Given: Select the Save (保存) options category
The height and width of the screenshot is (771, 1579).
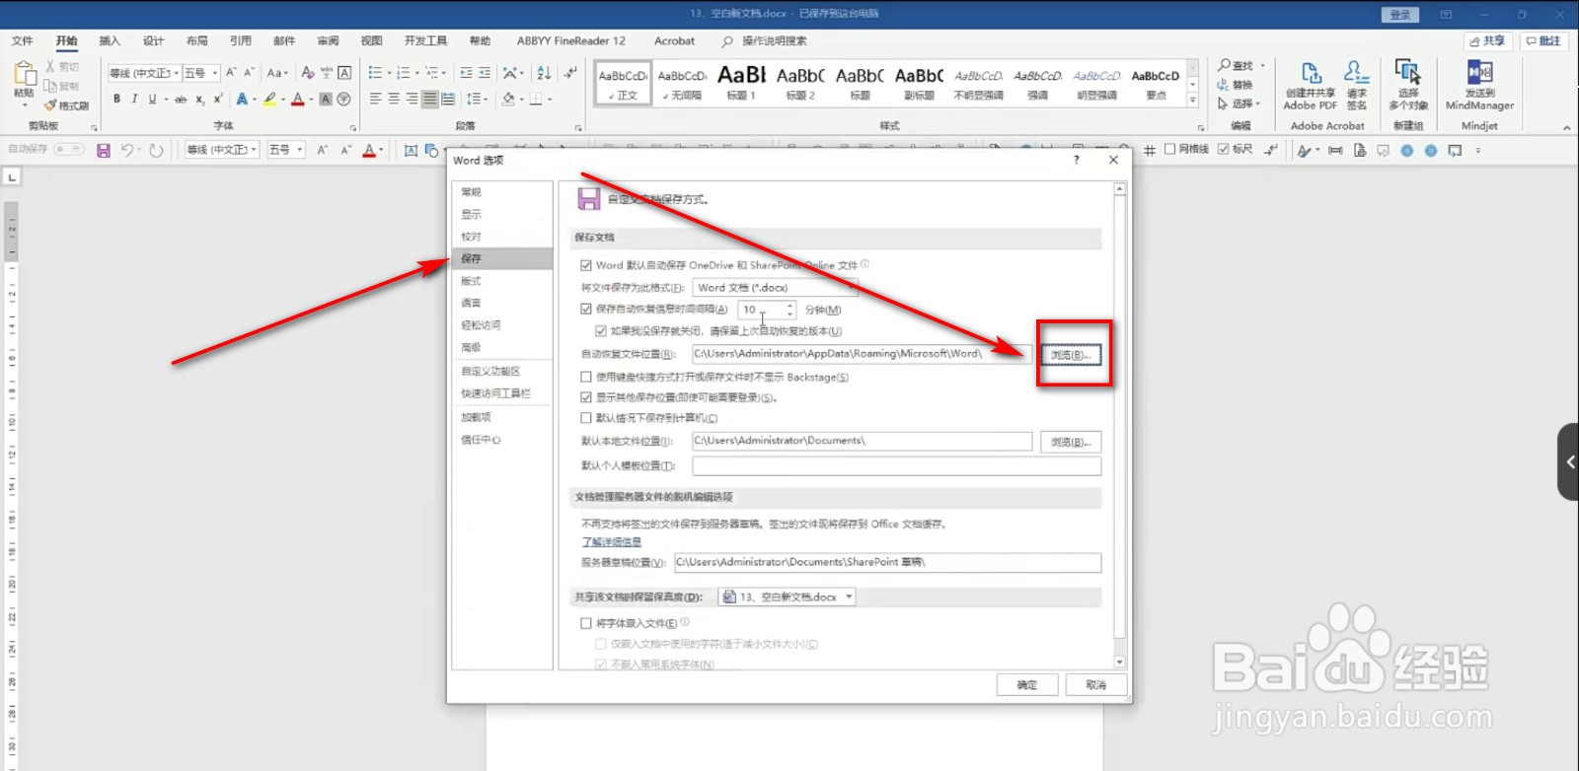Looking at the screenshot, I should tap(502, 258).
